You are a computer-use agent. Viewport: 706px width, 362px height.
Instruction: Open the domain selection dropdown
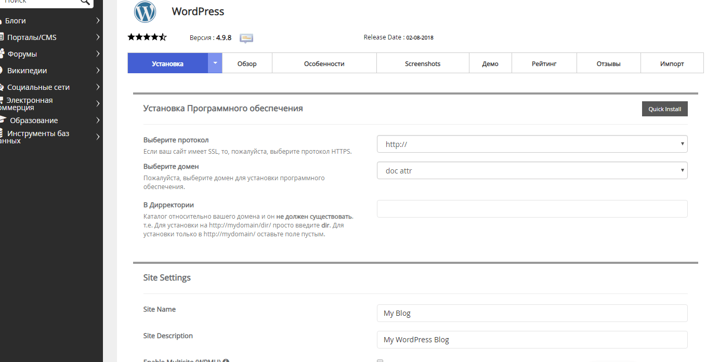tap(532, 170)
